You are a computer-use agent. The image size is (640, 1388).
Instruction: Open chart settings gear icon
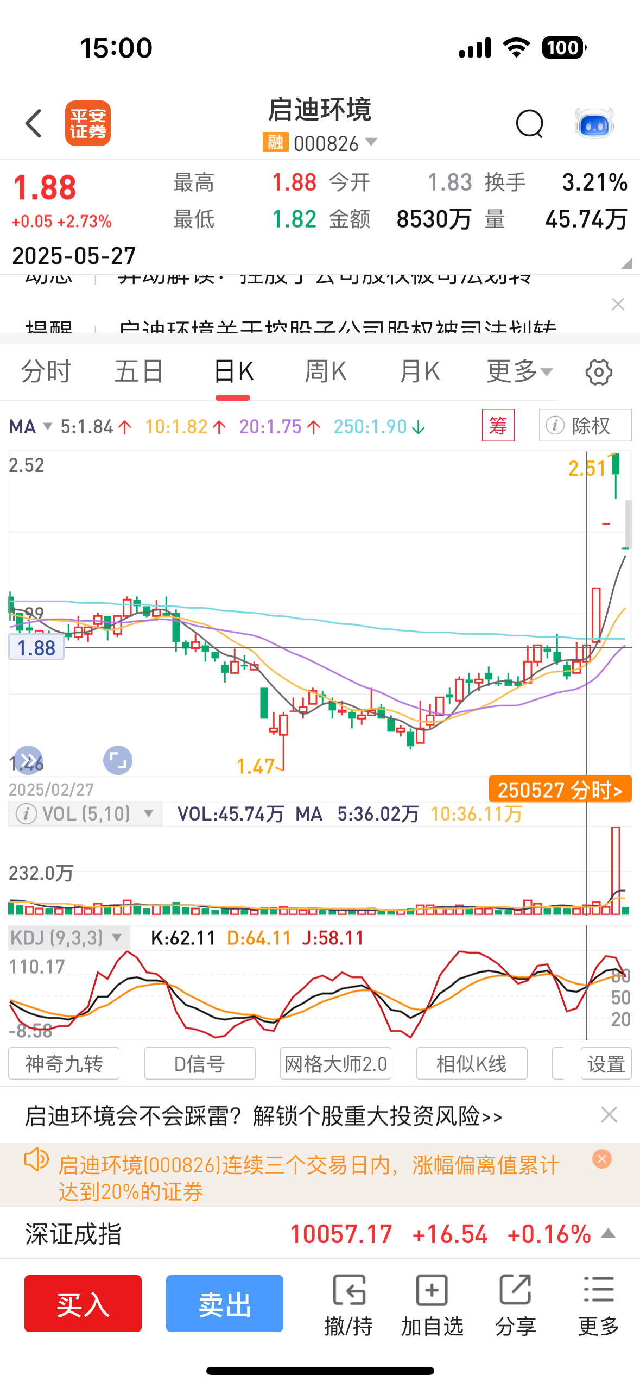coord(599,373)
